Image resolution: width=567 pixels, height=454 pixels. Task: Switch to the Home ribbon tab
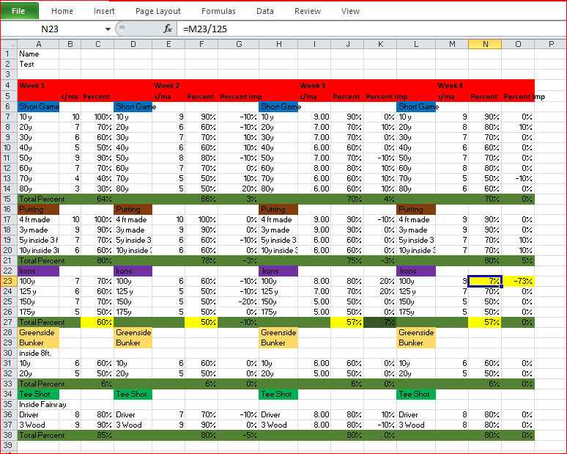[62, 11]
